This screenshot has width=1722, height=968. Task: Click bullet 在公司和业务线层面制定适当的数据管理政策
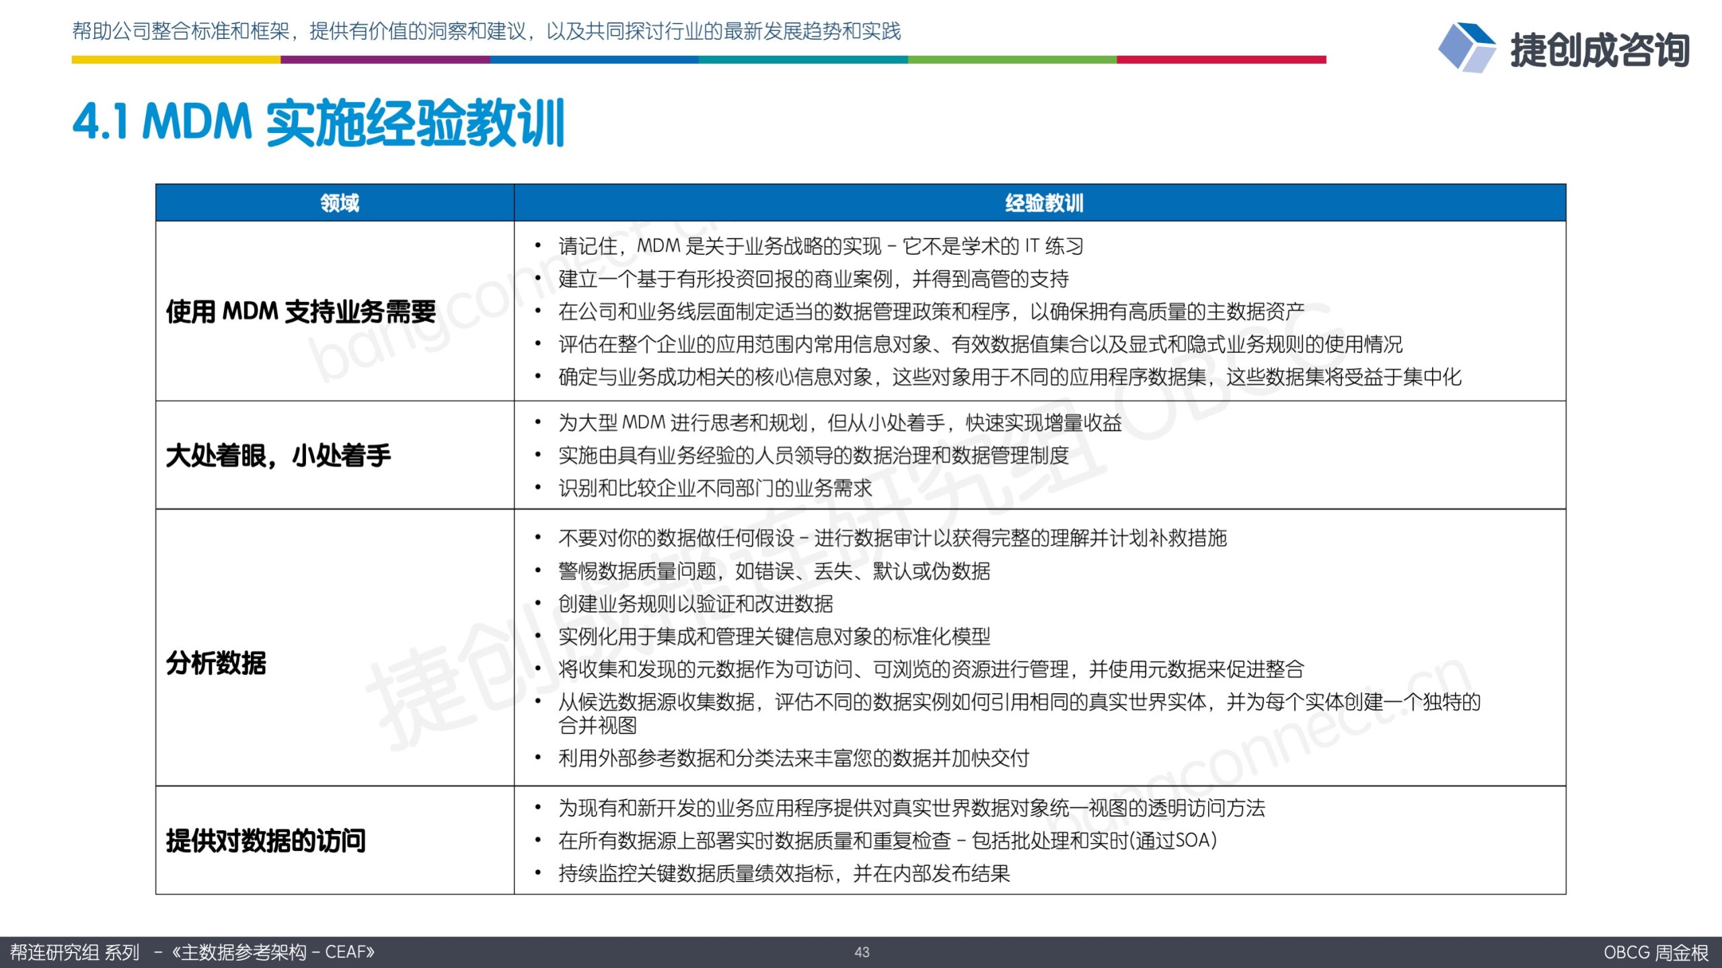931,311
